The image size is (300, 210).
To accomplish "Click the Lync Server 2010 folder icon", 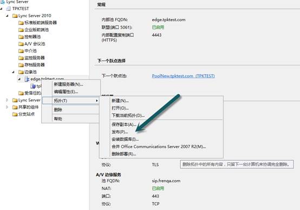I will [15, 16].
